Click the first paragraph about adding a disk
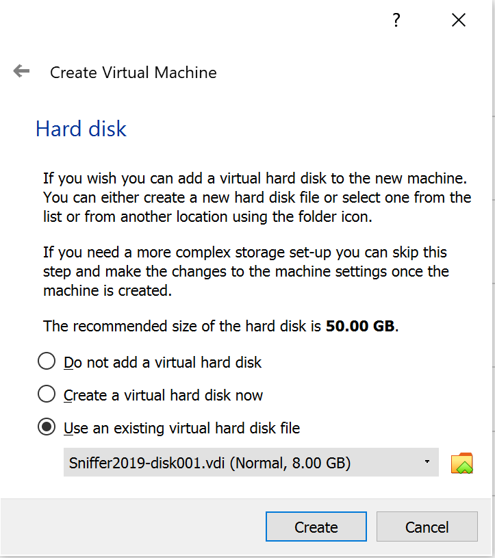 (x=257, y=197)
